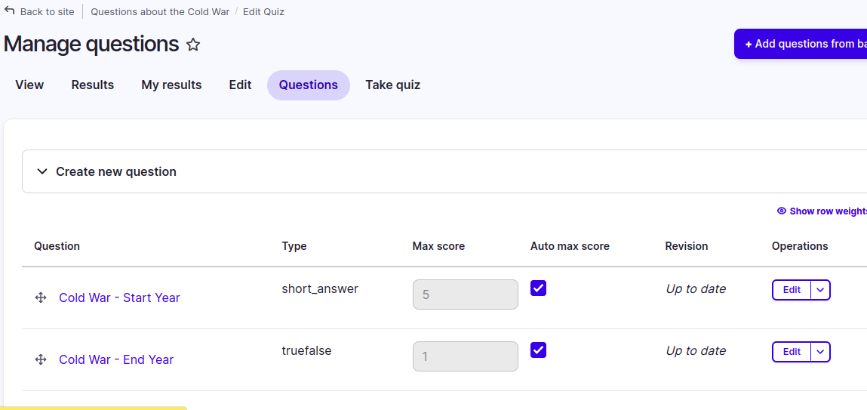Click the Back to site arrow icon
Screen dimensions: 867x410
[9, 11]
